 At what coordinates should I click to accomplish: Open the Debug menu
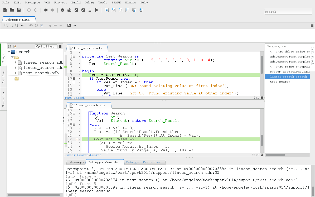tap(89, 2)
